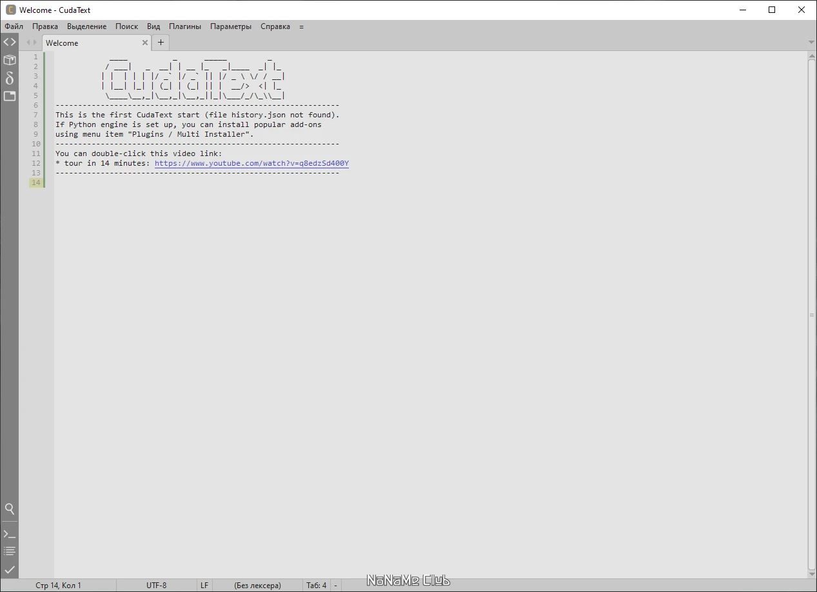Viewport: 817px width, 592px height.
Task: Open the Snippets delta sidebar icon
Action: (10, 78)
